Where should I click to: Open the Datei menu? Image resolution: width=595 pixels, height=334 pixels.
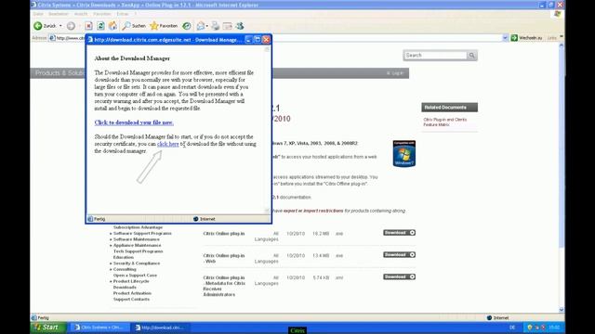pos(38,14)
